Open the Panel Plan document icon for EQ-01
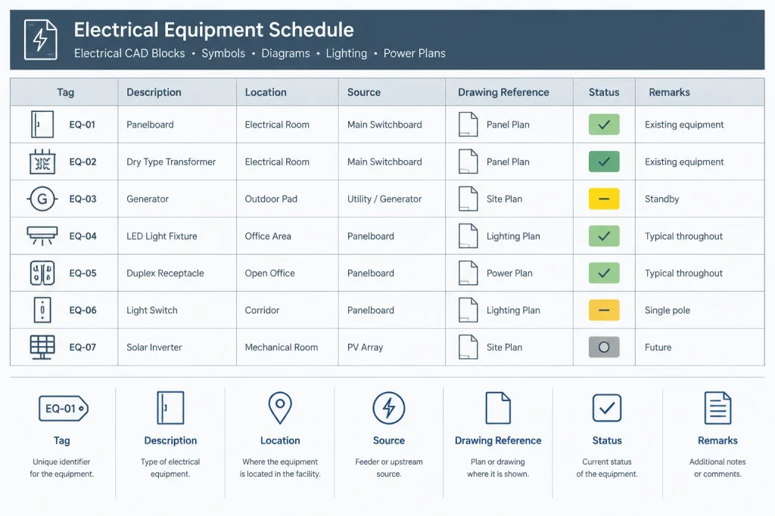This screenshot has height=516, width=775. [468, 125]
